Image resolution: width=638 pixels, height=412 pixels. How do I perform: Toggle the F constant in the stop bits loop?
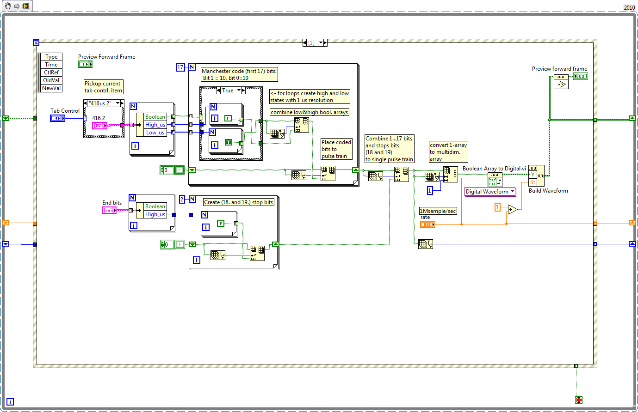click(221, 224)
